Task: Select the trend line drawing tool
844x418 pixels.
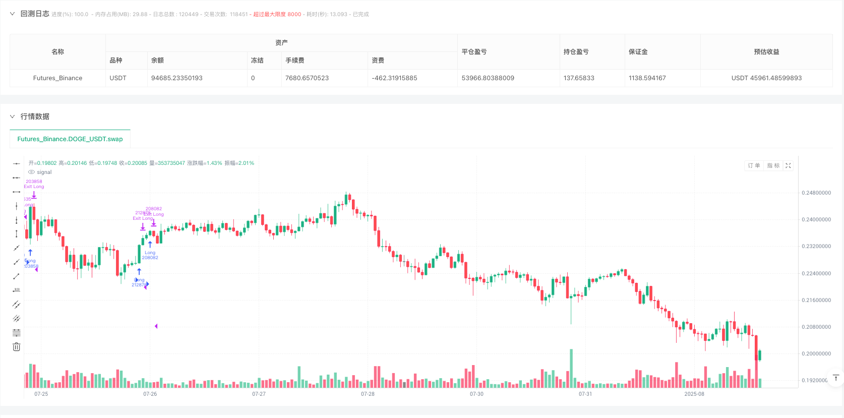Action: pyautogui.click(x=16, y=248)
